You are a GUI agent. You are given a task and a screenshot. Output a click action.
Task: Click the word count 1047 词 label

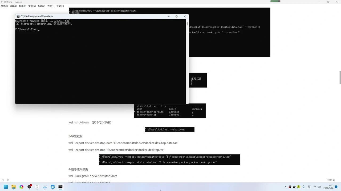click(331, 180)
